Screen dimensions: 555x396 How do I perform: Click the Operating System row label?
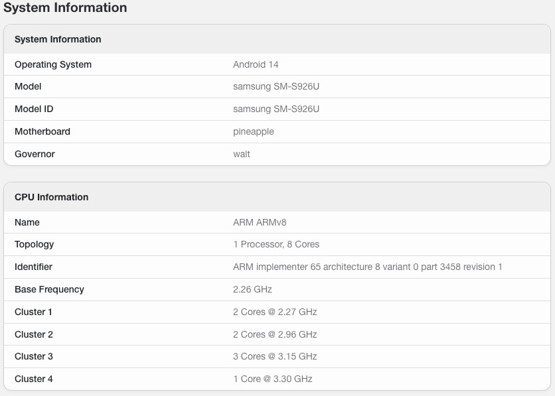point(53,64)
